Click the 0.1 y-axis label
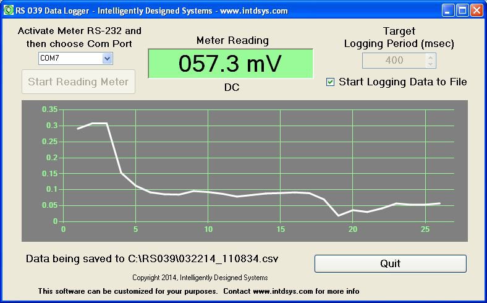Screen dimensions: 487x303 [x=52, y=189]
